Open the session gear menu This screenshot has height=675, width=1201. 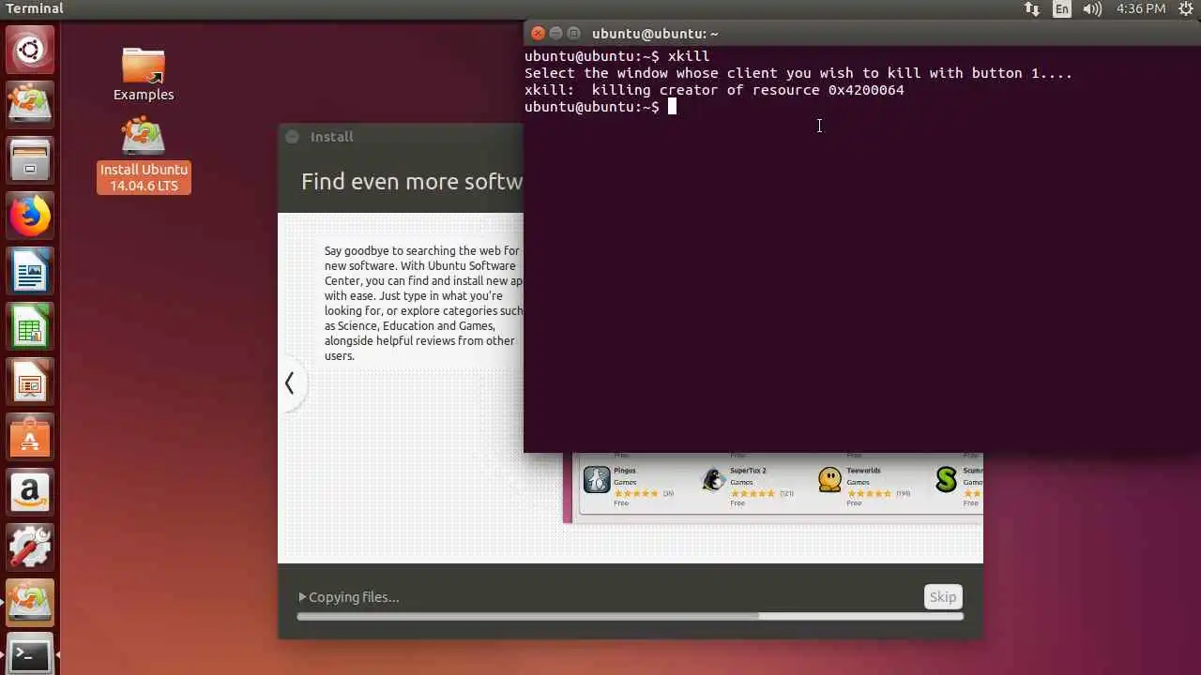(x=1184, y=9)
